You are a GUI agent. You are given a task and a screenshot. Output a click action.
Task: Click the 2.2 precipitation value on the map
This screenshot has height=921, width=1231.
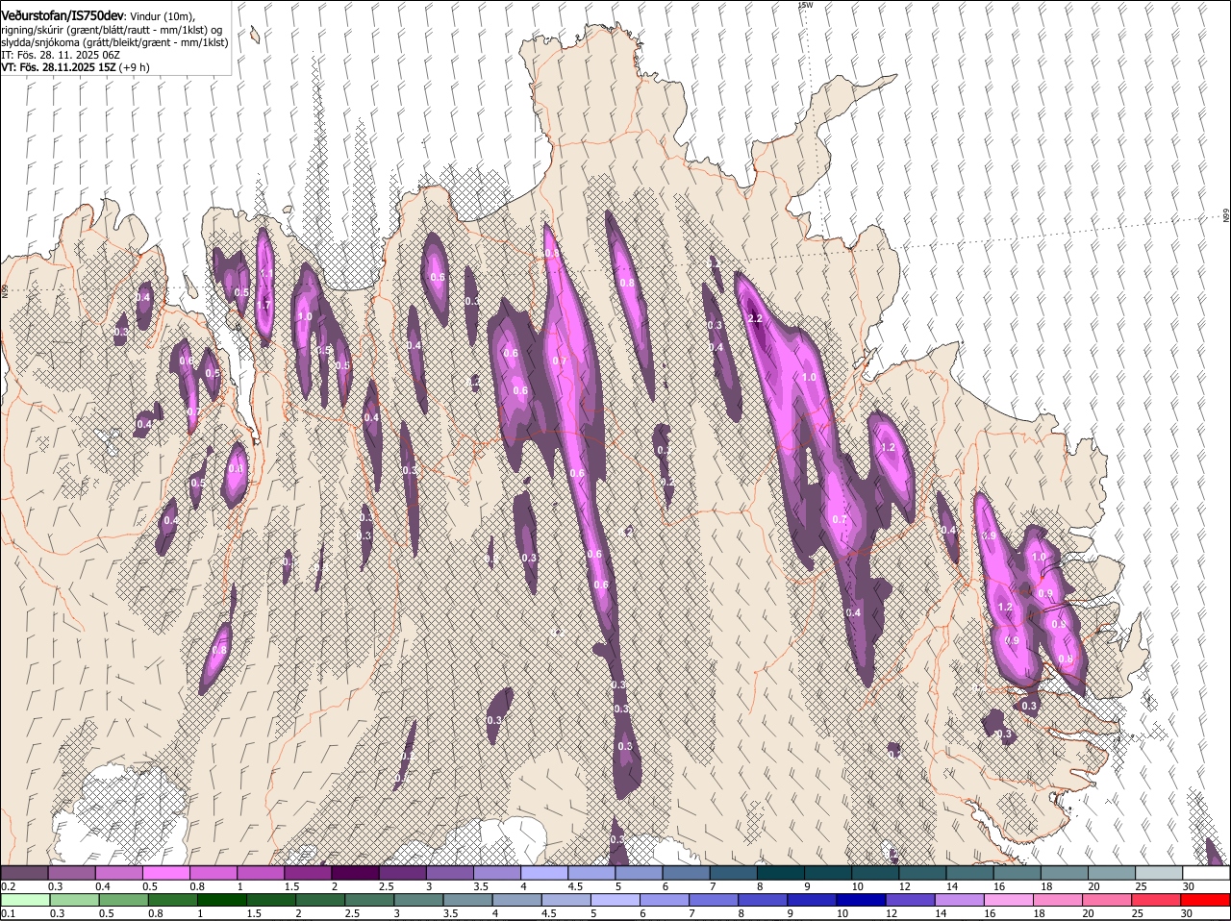[755, 318]
